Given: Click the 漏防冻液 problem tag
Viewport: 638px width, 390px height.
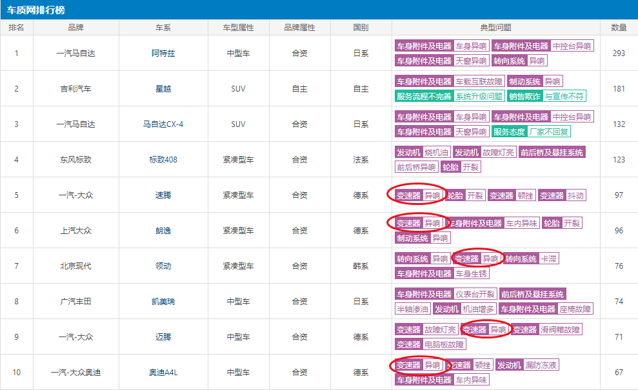Looking at the screenshot, I should [x=541, y=365].
